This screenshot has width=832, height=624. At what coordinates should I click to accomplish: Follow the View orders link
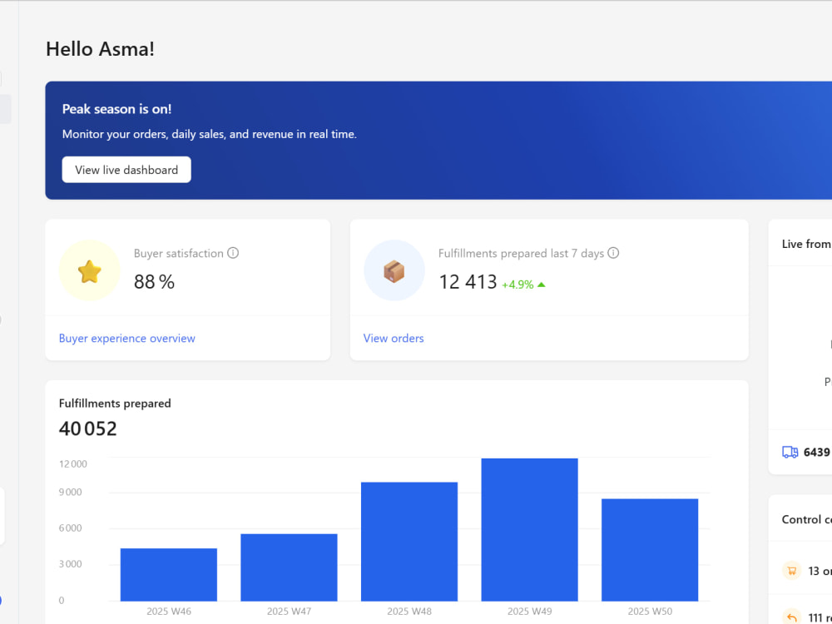pos(394,338)
